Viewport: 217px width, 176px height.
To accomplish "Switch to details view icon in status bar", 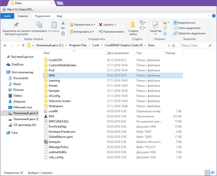I will click(208, 172).
